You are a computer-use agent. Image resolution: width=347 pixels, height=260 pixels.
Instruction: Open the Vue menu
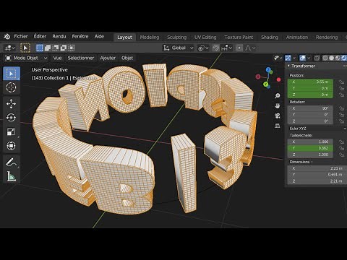(57, 58)
